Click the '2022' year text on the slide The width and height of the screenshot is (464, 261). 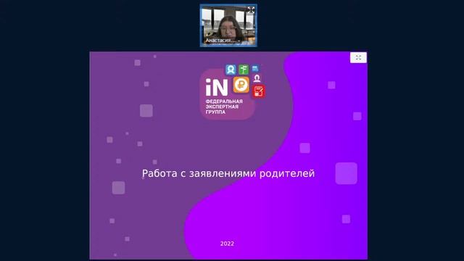(227, 244)
